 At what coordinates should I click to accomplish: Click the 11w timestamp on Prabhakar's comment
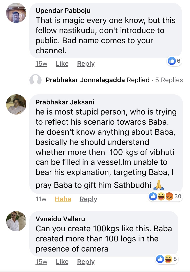click(x=41, y=199)
